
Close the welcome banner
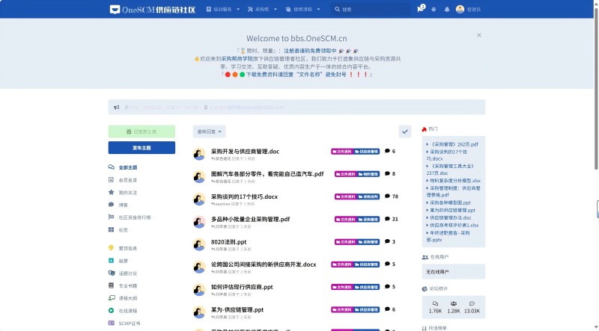478,35
